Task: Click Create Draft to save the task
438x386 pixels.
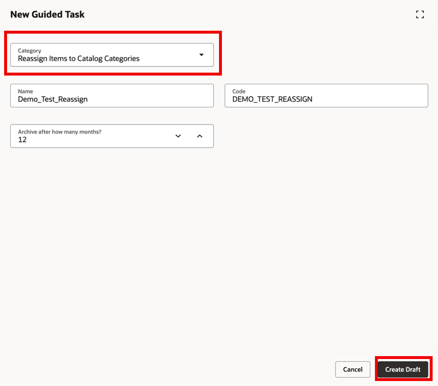Action: (403, 369)
